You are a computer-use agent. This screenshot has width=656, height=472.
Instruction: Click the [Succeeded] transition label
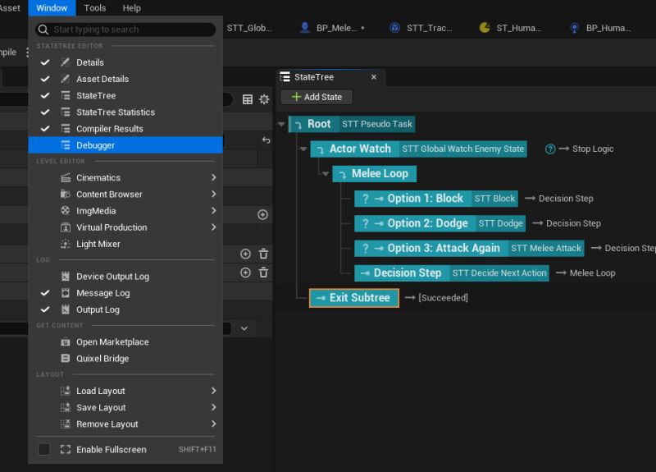443,298
